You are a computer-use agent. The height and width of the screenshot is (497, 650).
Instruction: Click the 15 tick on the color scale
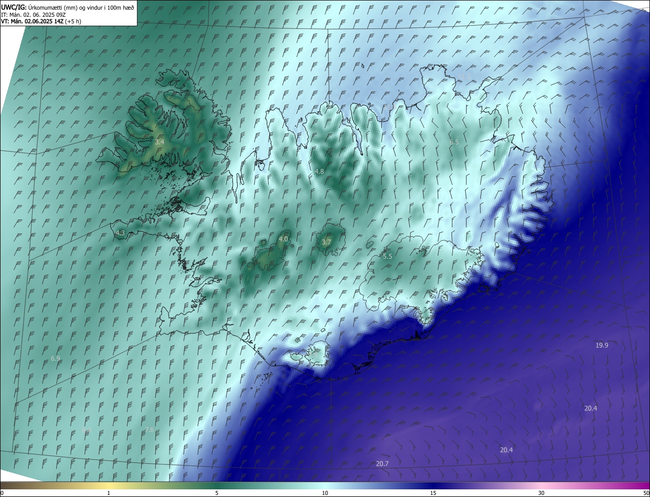(x=433, y=493)
